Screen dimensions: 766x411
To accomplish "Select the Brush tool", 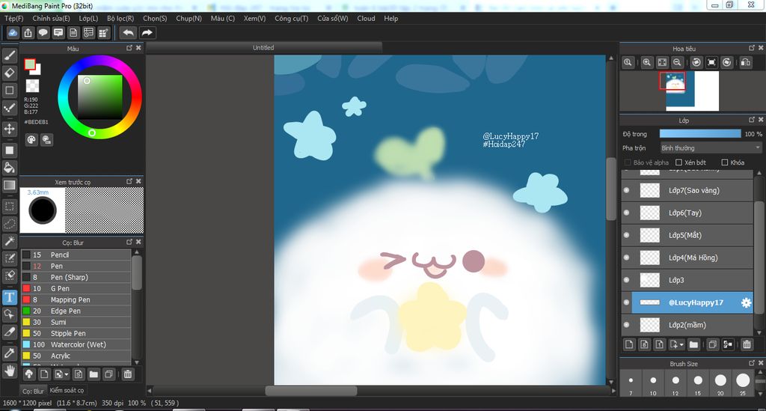I will click(x=10, y=55).
